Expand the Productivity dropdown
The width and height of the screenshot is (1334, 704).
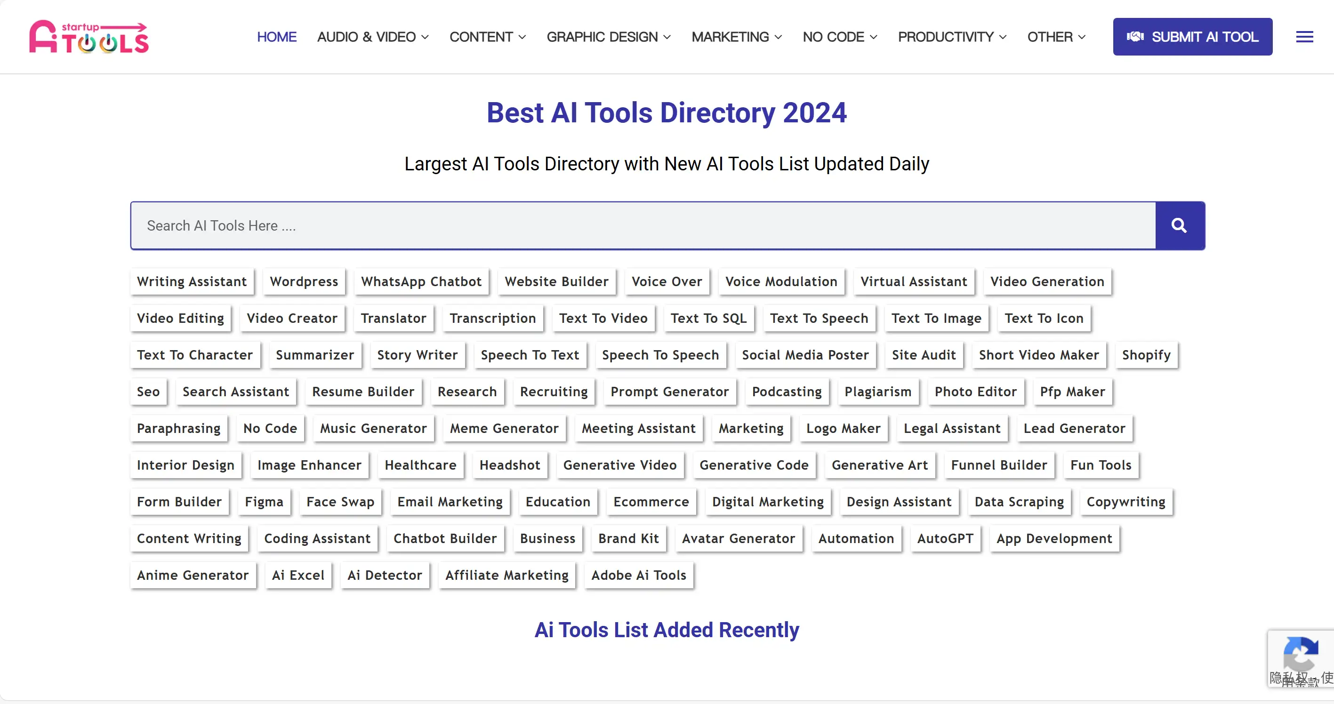(x=952, y=37)
